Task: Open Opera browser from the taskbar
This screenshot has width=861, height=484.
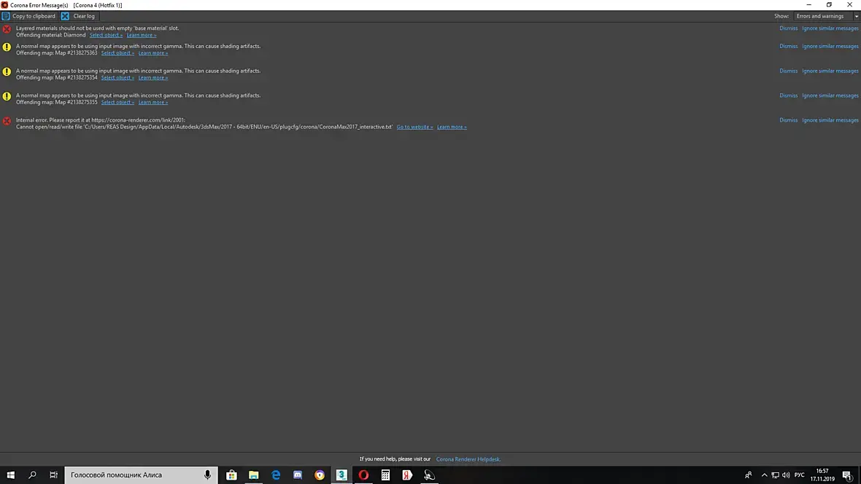Action: click(x=363, y=475)
